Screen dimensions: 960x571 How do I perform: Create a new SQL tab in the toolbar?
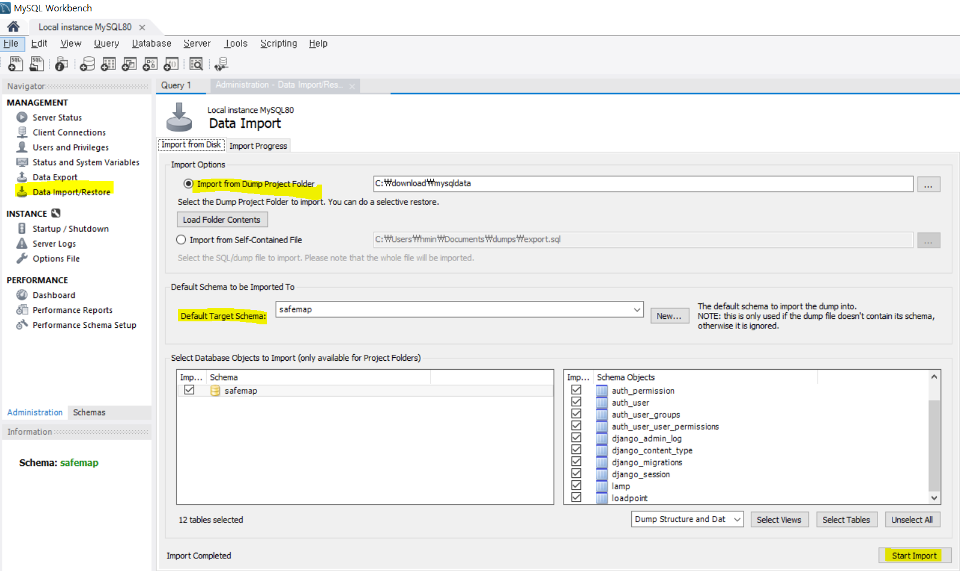(x=14, y=63)
